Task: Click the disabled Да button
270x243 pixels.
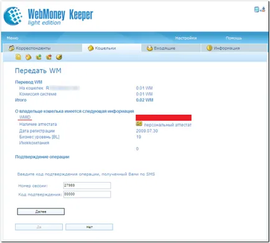Action: [39, 227]
